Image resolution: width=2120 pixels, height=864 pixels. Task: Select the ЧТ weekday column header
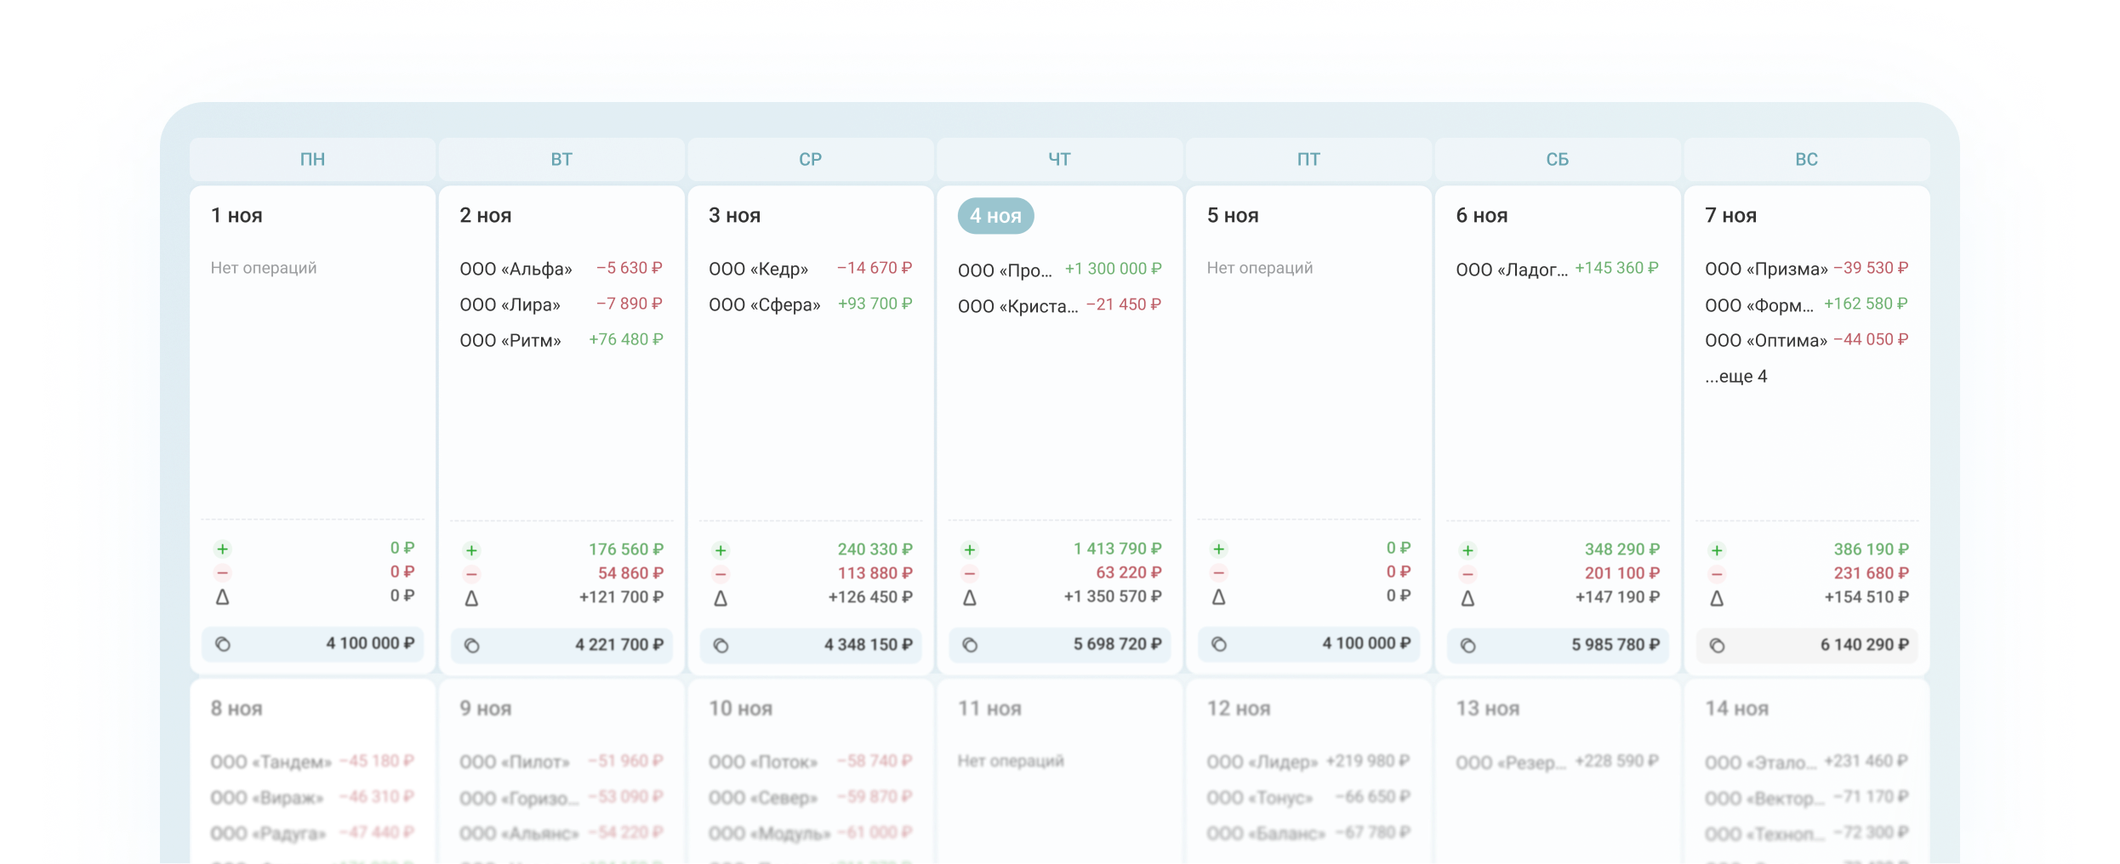tap(1059, 159)
